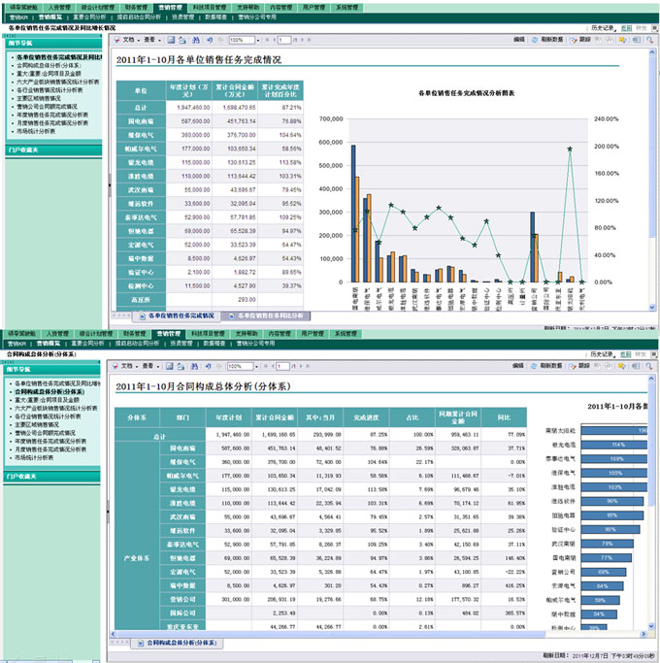Click the save icon in lower report toolbar
Viewport: 660px width, 663px height.
(171, 366)
